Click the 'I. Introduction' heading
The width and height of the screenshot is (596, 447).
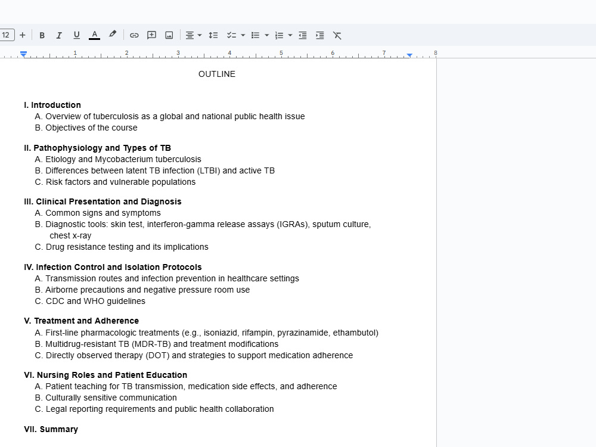click(52, 105)
